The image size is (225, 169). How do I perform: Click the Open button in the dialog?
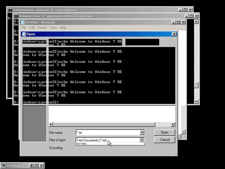[x=165, y=132]
